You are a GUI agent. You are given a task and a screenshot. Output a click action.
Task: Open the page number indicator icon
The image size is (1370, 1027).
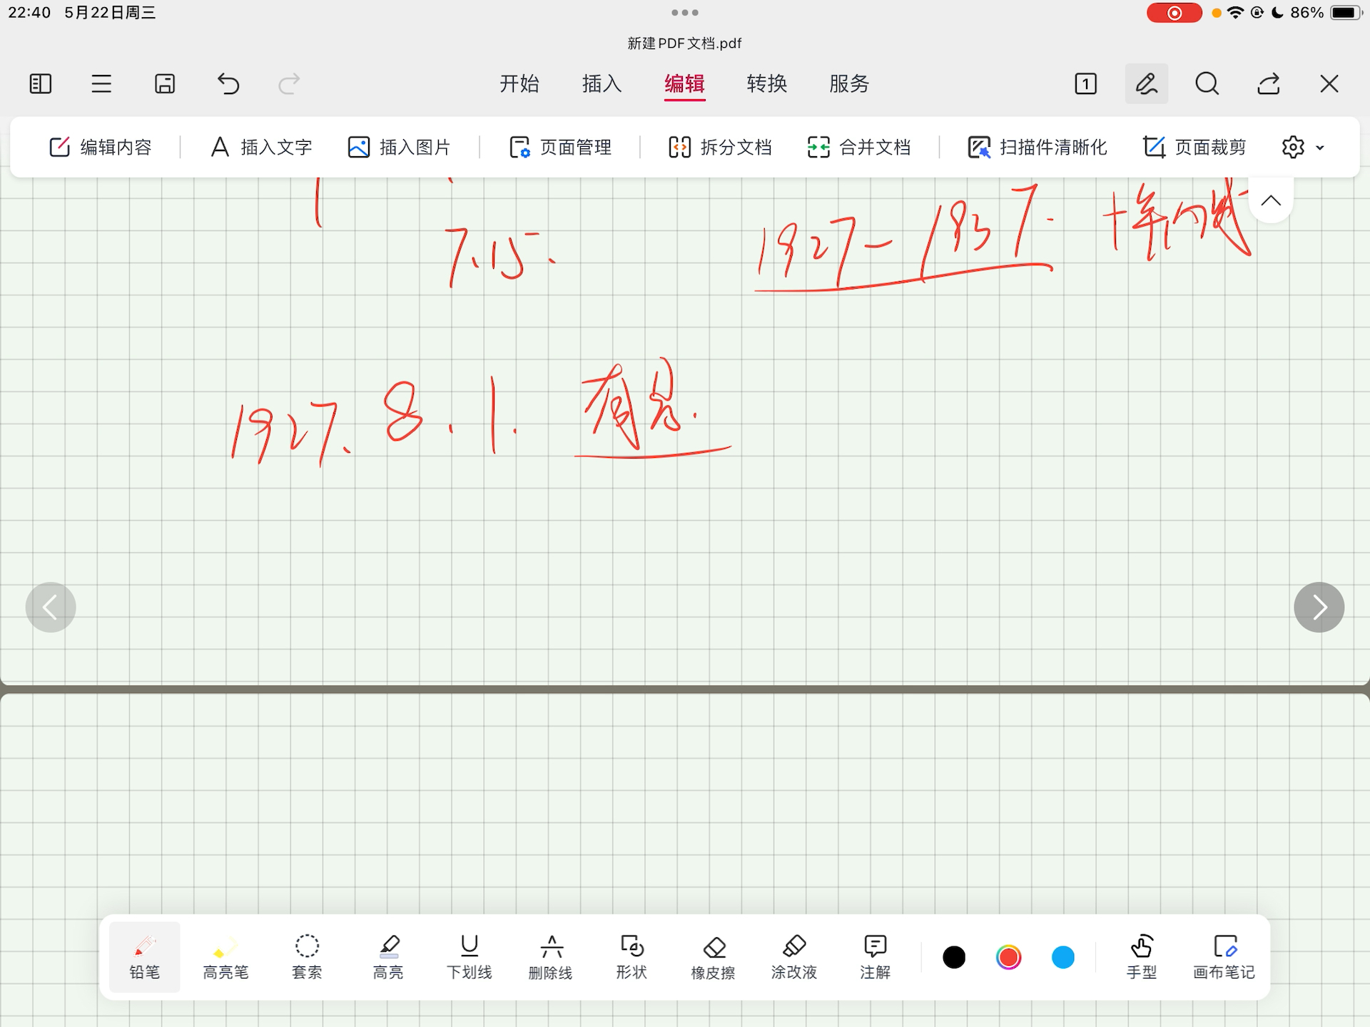pyautogui.click(x=1085, y=84)
